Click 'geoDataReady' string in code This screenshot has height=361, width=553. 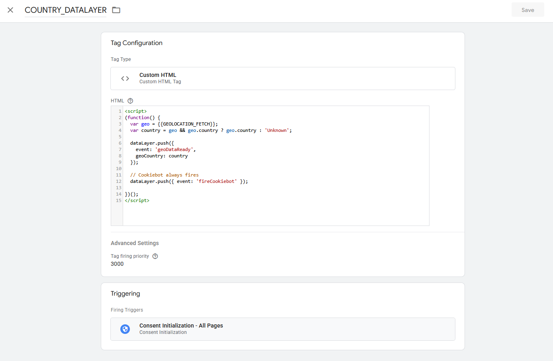pyautogui.click(x=174, y=149)
